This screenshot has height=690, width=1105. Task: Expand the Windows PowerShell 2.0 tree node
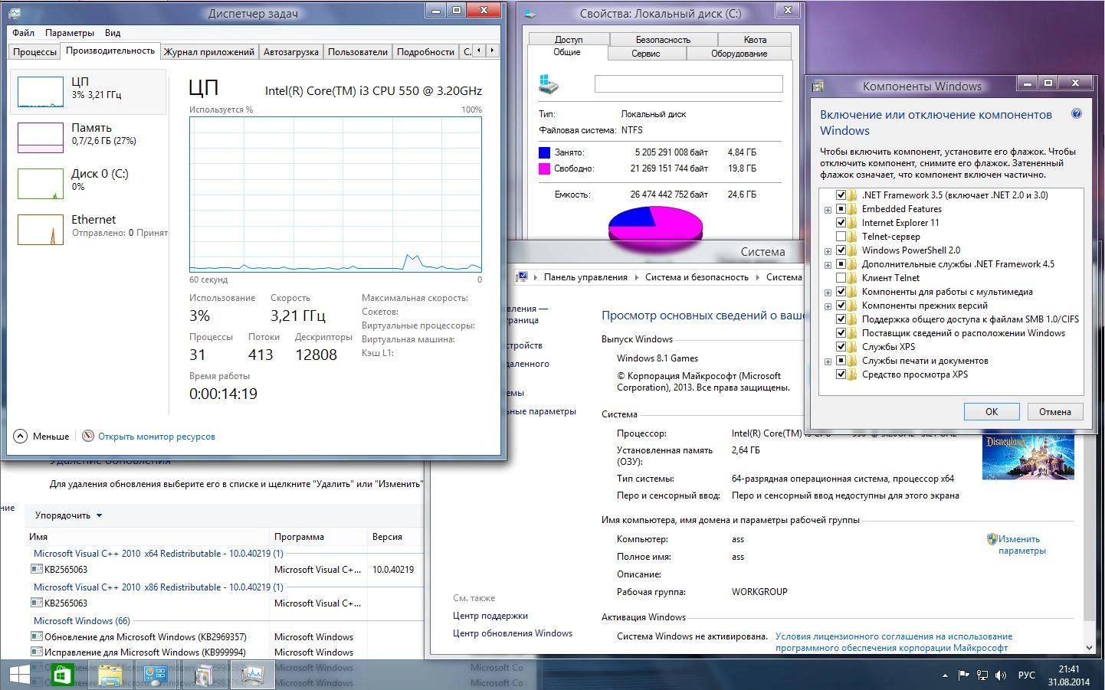pyautogui.click(x=828, y=251)
